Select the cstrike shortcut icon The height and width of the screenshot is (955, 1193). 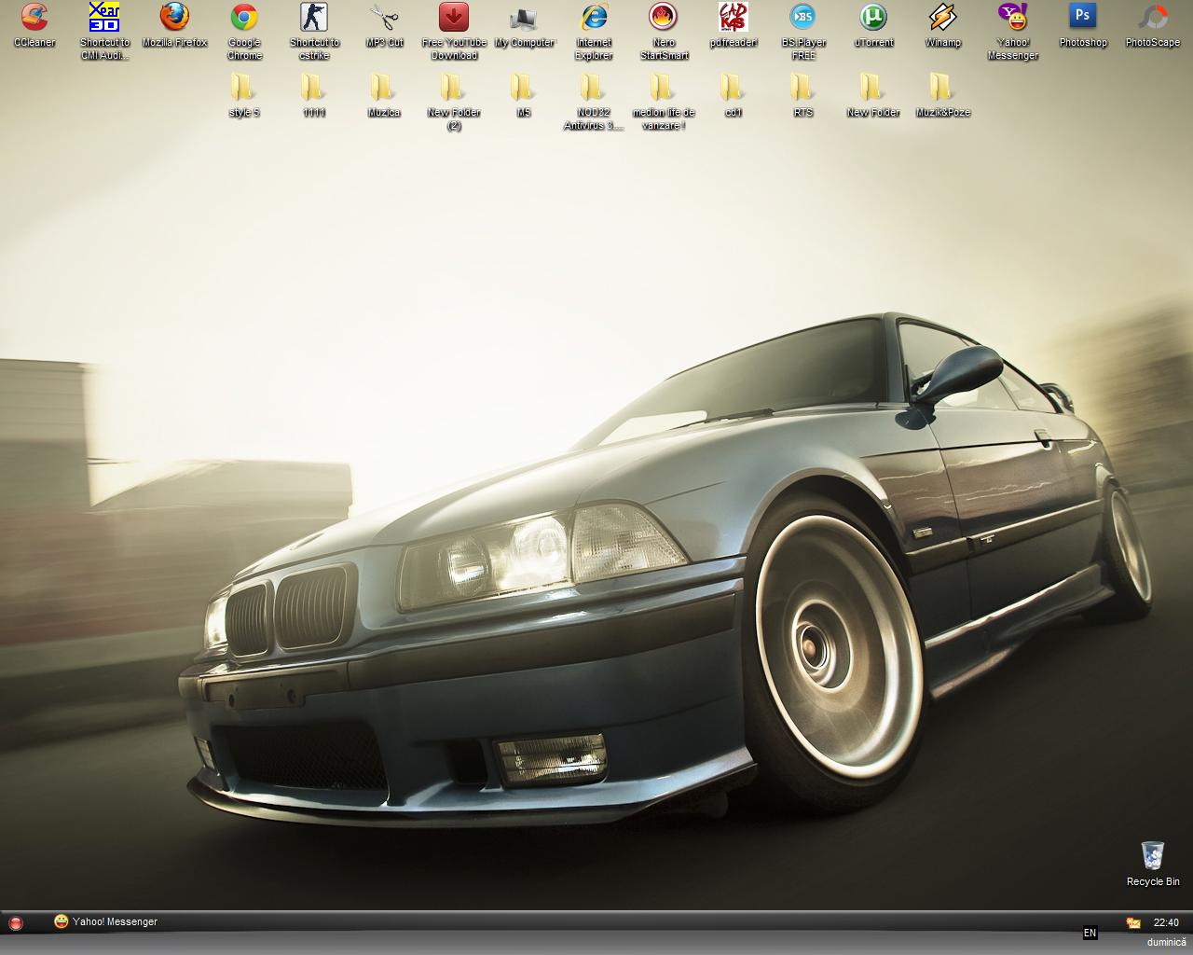tap(314, 18)
